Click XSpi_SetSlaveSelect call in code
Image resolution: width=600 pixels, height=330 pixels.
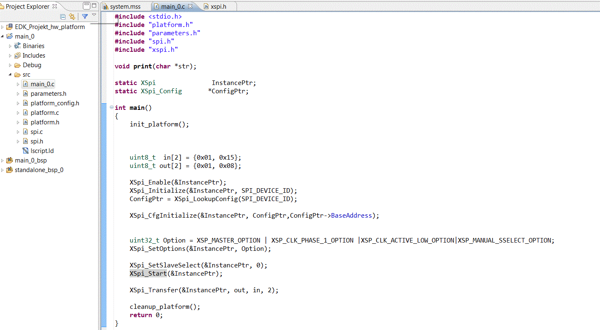pos(165,265)
